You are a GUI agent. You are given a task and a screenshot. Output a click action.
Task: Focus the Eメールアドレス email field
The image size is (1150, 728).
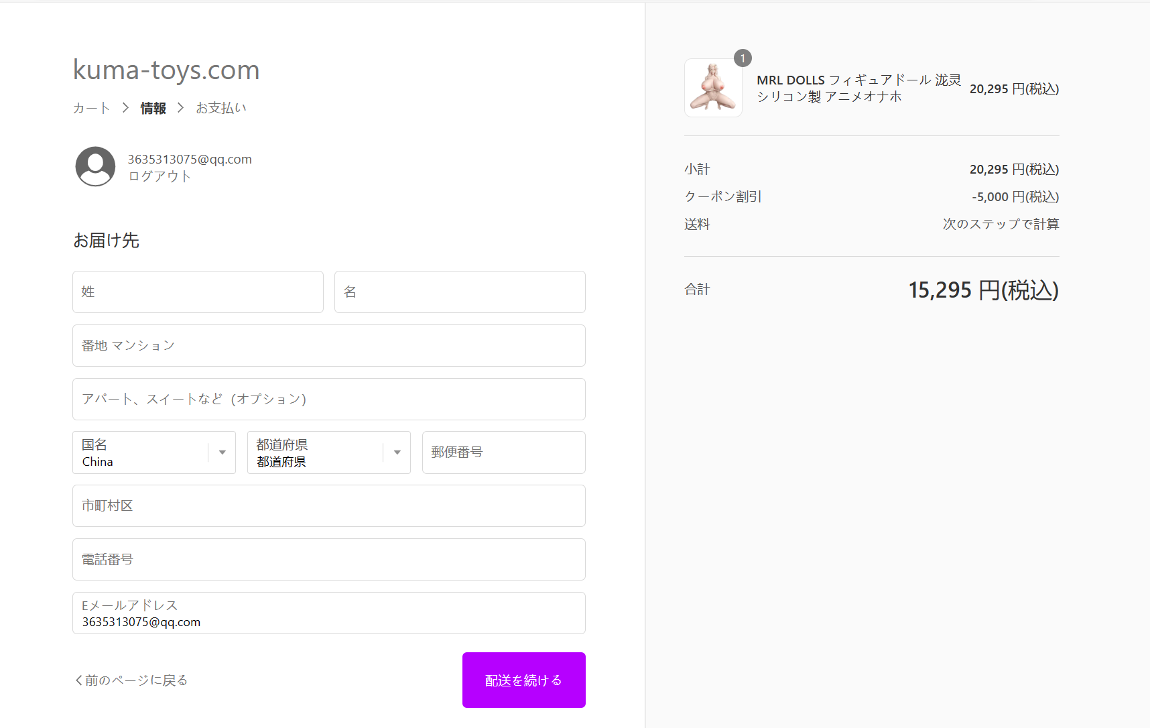click(x=329, y=613)
